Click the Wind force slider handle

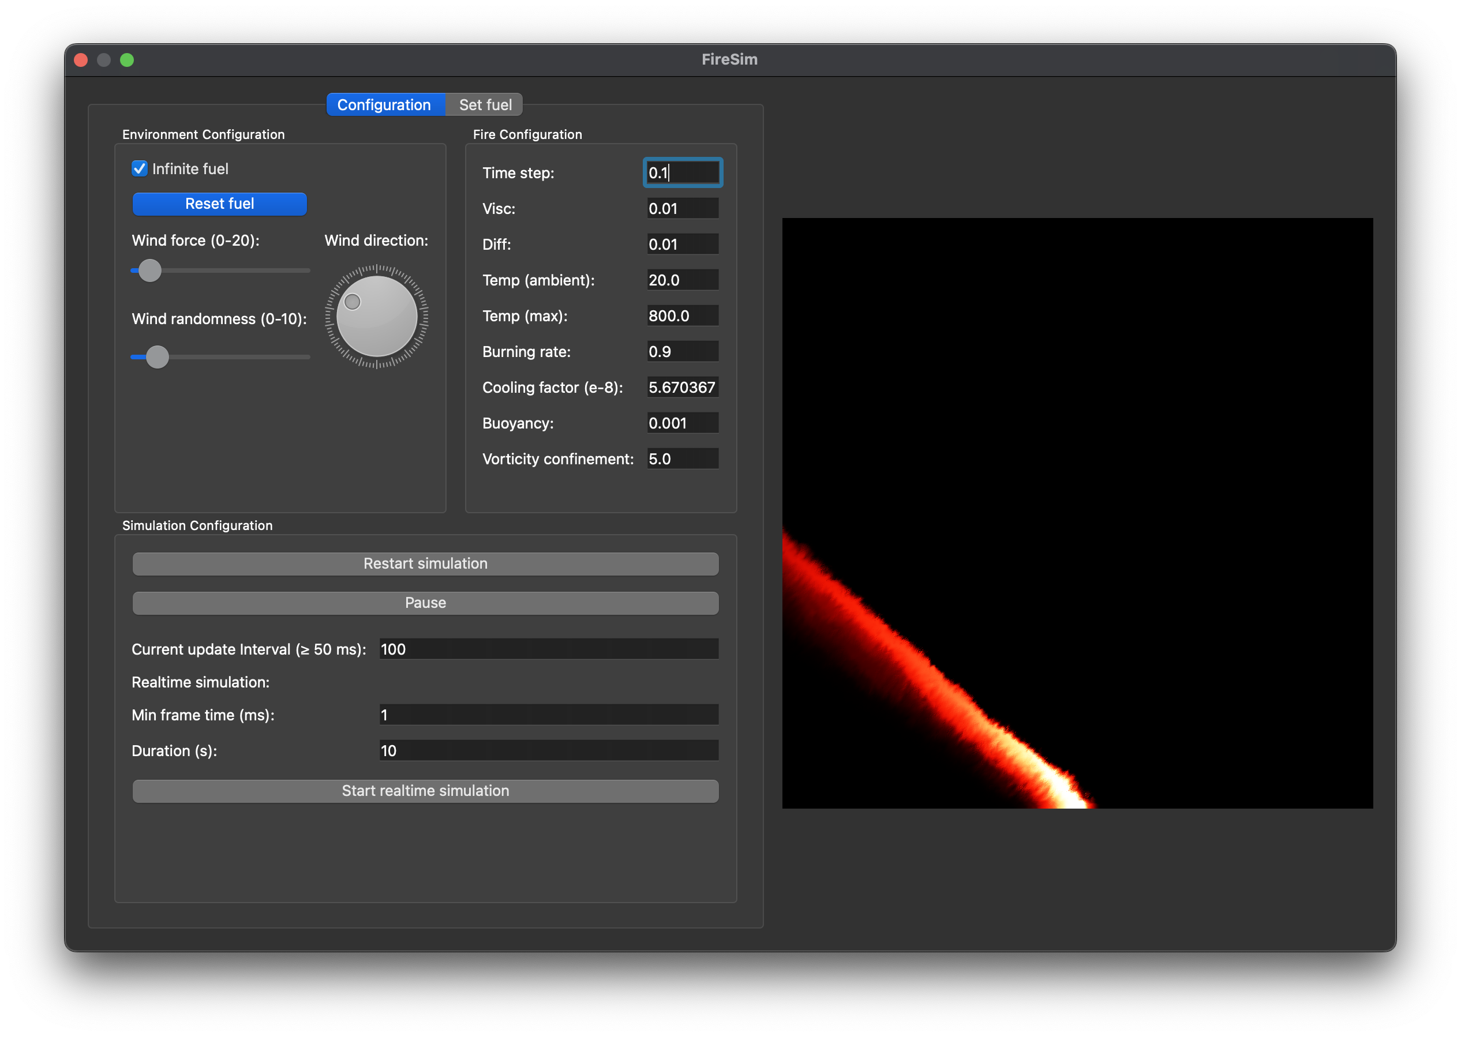(150, 270)
